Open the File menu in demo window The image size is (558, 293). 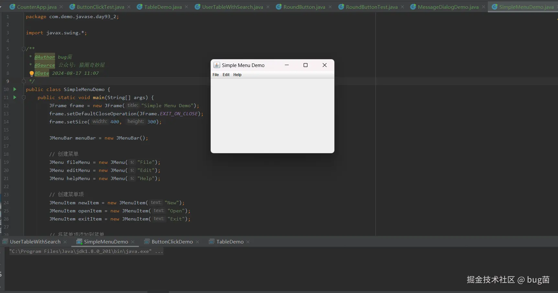coord(216,75)
